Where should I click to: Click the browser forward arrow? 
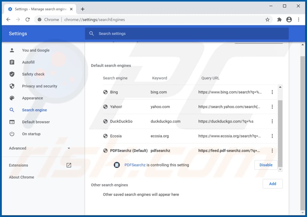click(18, 19)
